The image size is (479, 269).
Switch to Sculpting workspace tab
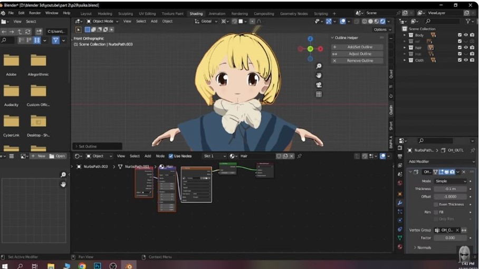click(125, 14)
